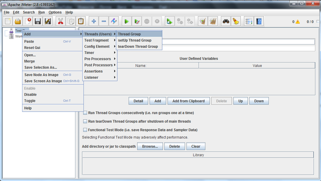Choose Save Node As Image
The height and width of the screenshot is (181, 321).
(x=53, y=75)
